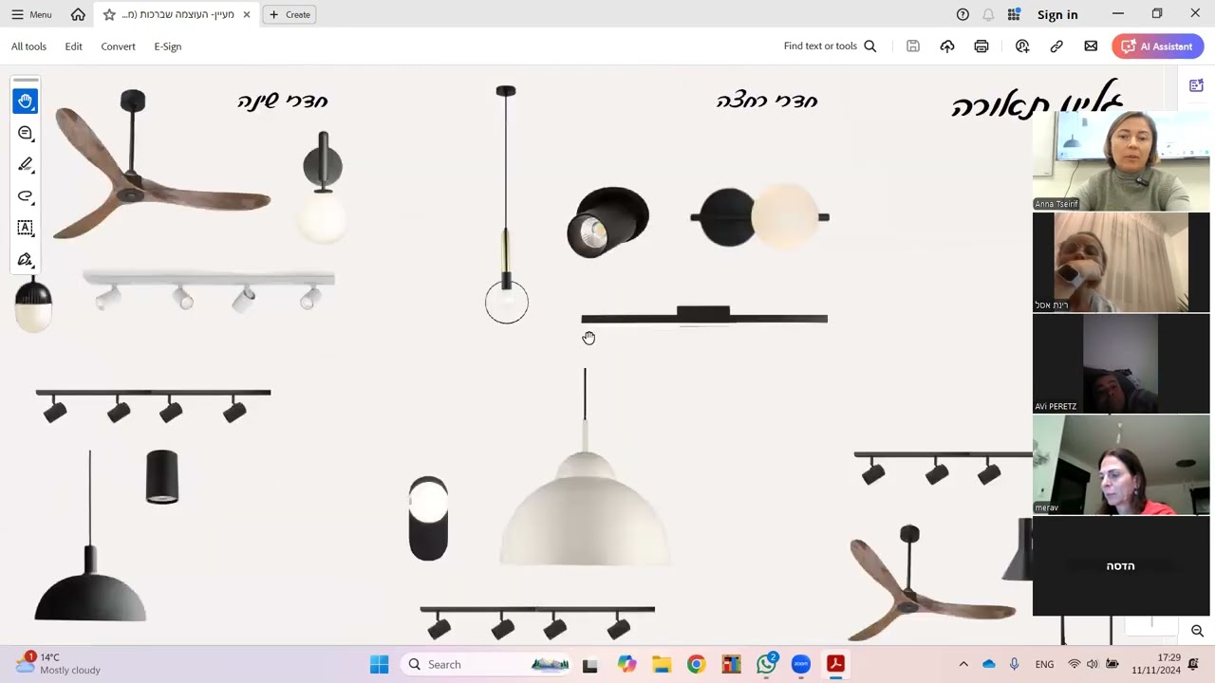The image size is (1215, 683).
Task: Open the Adobe apps grid
Action: [x=1014, y=14]
